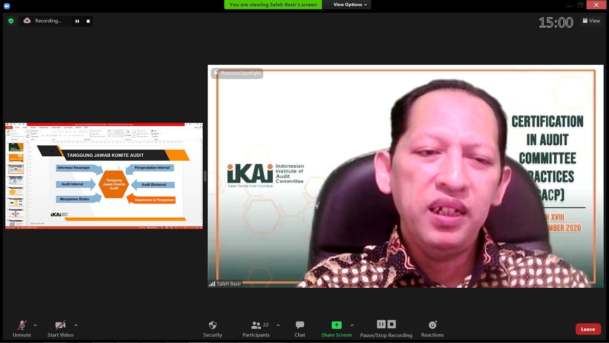
Task: Click the 'Pengendalian Internal' arrow shape
Action: [x=150, y=169]
